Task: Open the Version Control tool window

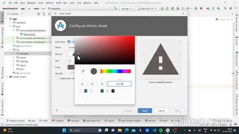Action: (16, 121)
